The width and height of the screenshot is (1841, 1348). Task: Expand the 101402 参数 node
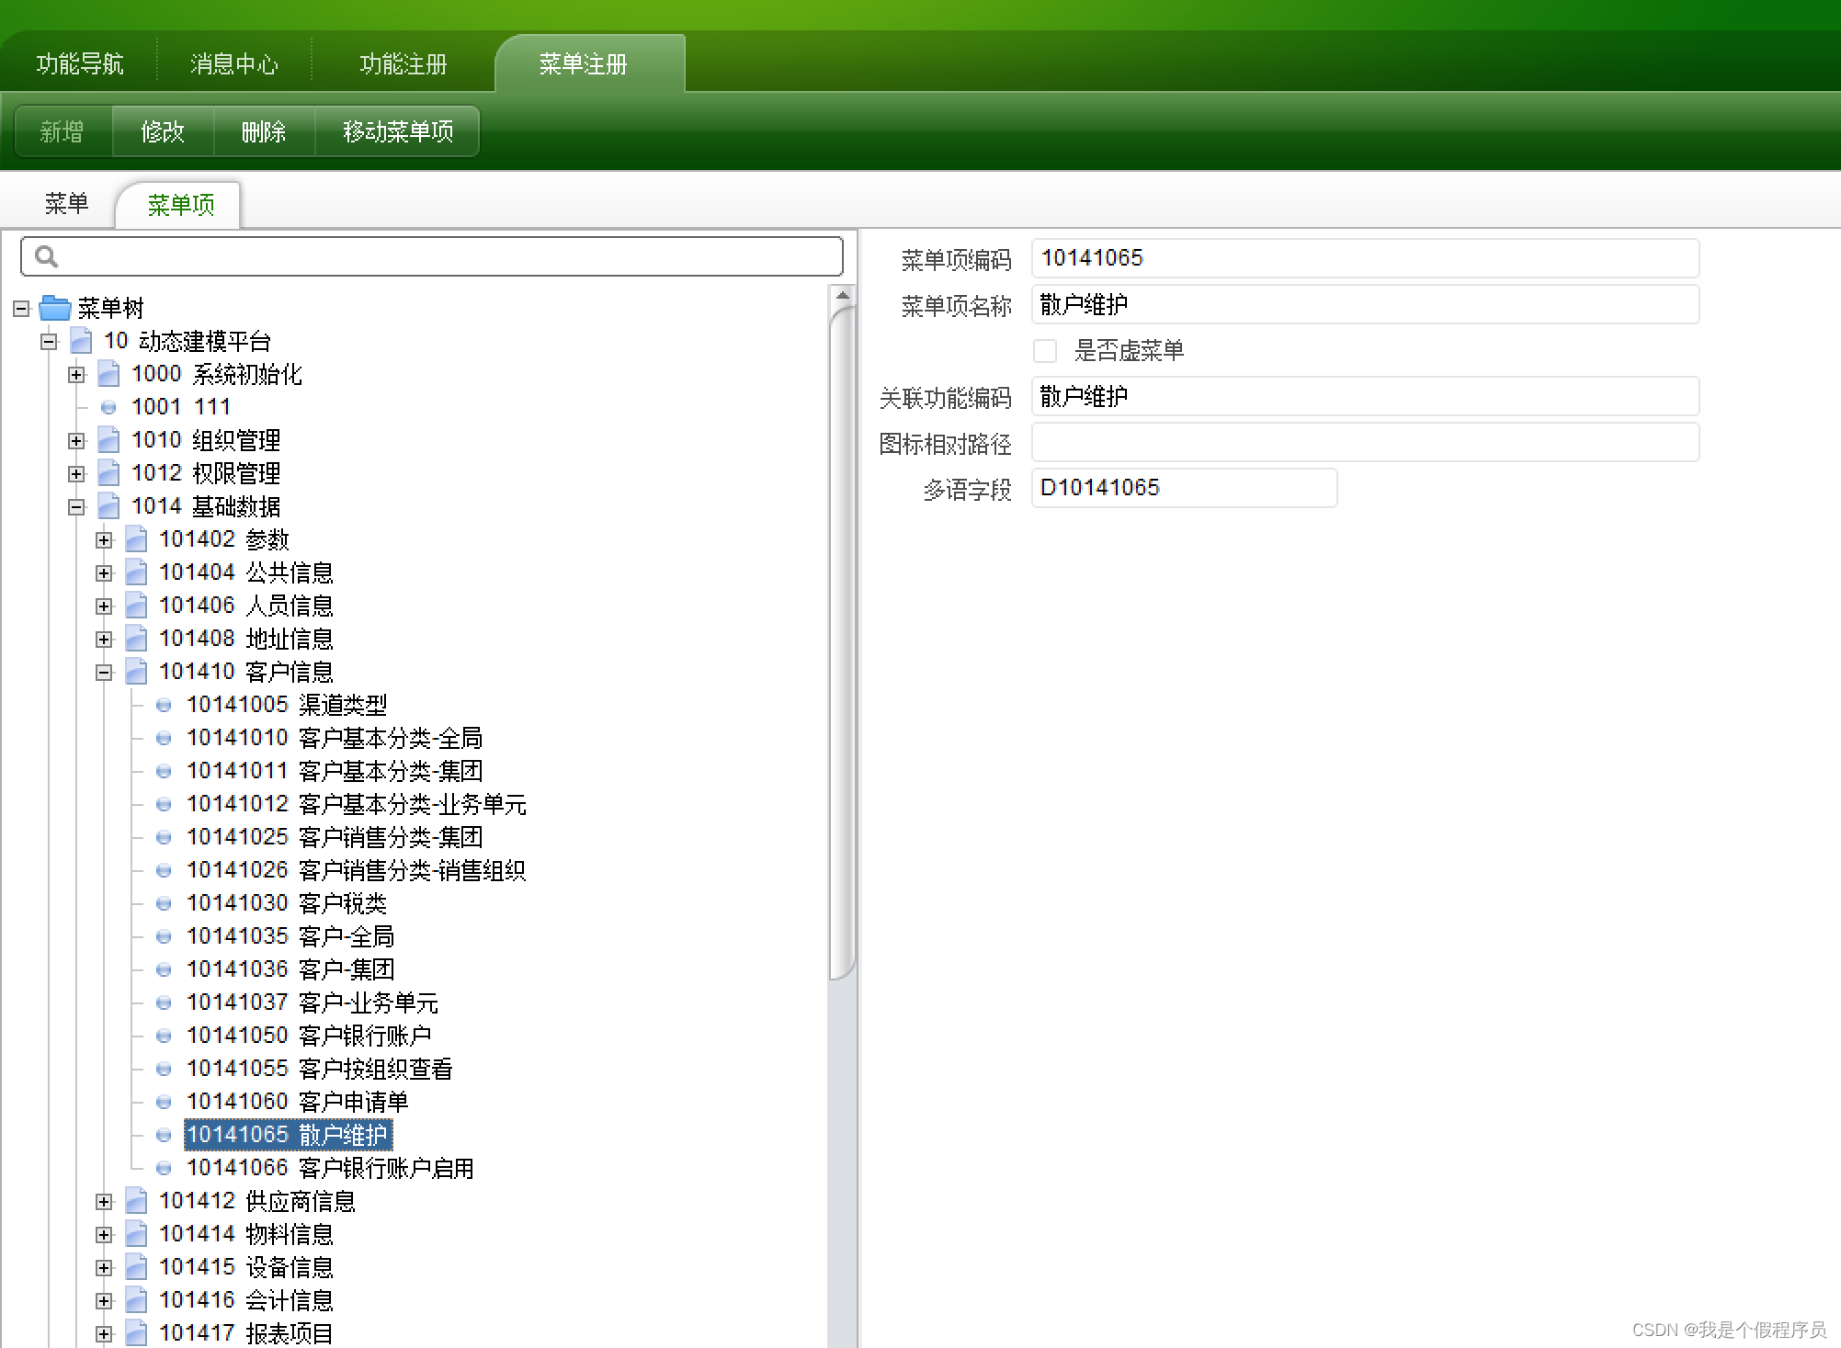(104, 540)
